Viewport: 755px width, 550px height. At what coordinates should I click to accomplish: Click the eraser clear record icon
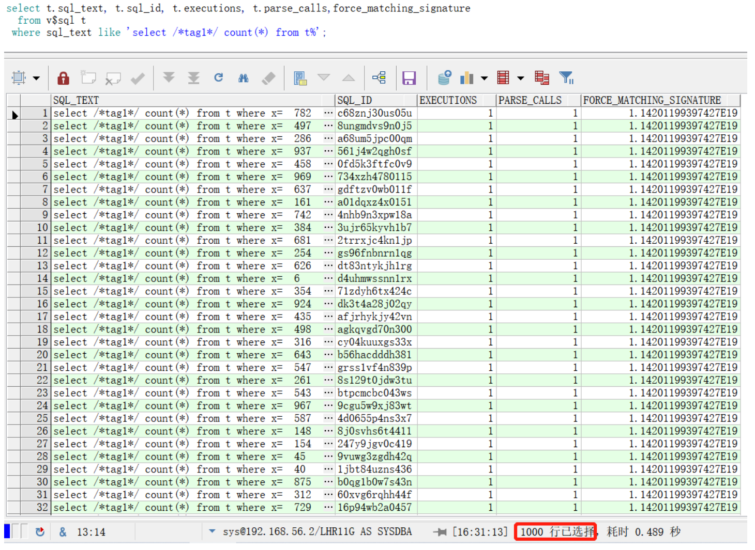[269, 78]
